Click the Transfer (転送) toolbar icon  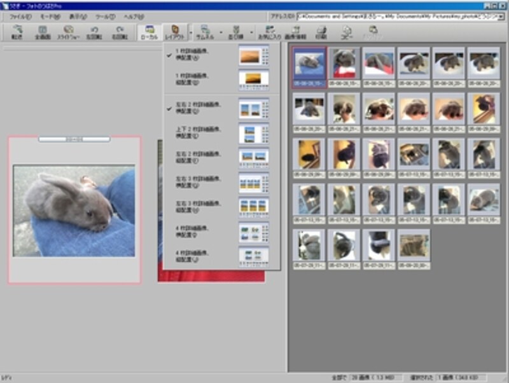pos(17,32)
